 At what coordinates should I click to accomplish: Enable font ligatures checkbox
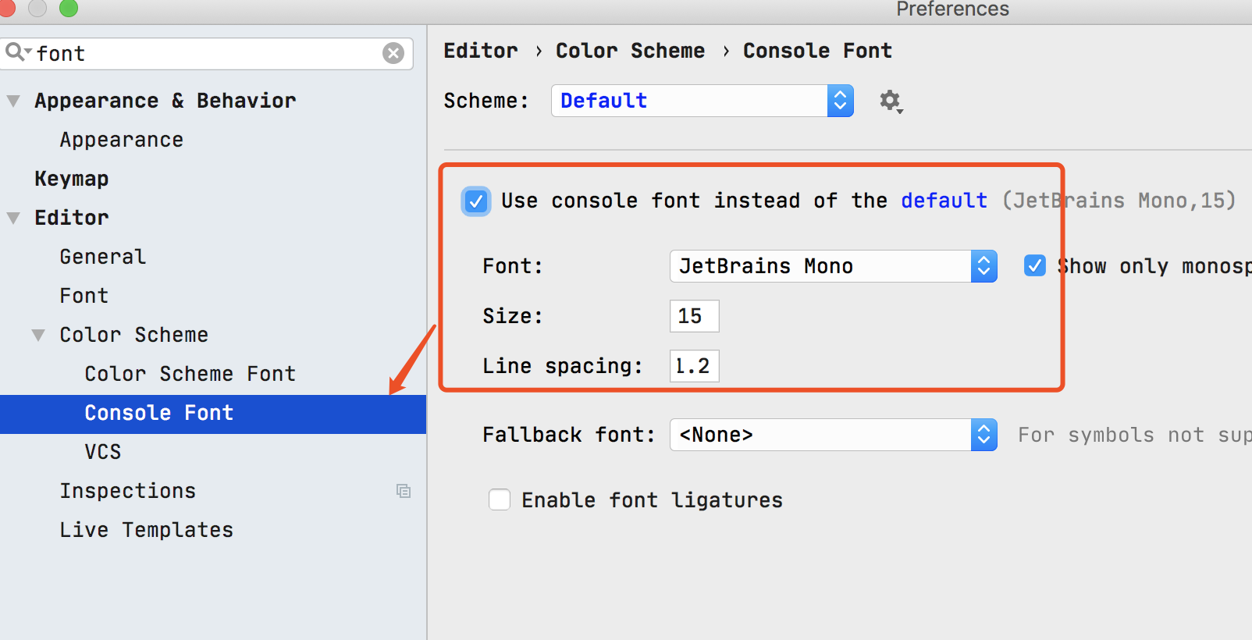(x=500, y=500)
